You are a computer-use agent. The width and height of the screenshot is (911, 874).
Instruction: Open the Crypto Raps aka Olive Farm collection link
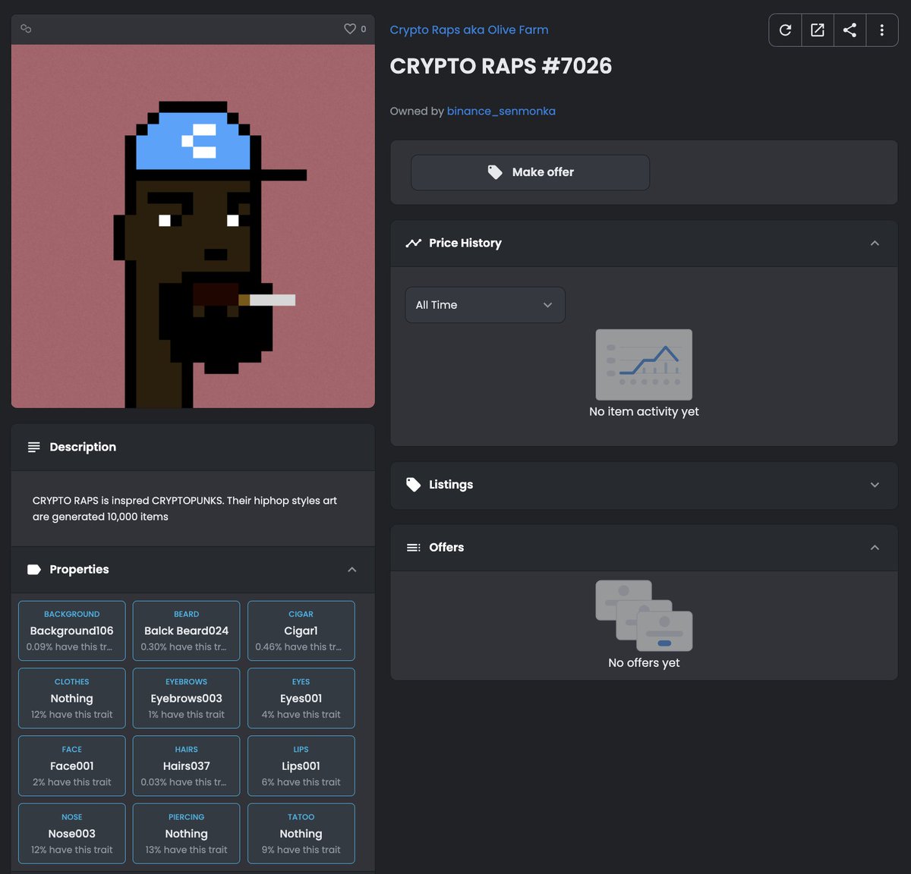pos(469,30)
